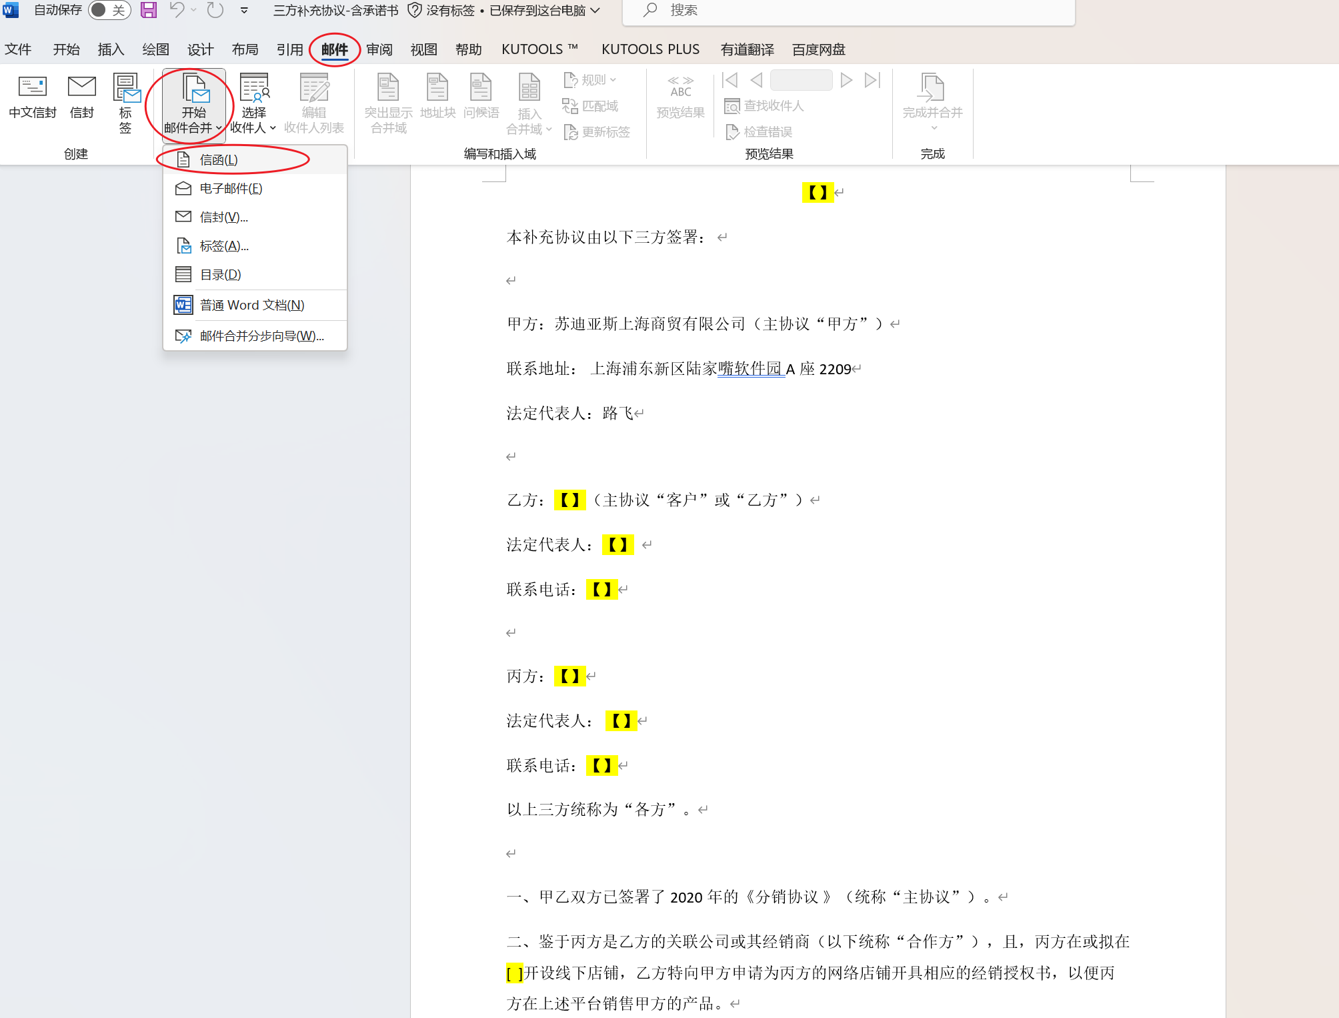Create a 中文信封 Chinese envelope
This screenshot has width=1339, height=1018.
point(32,97)
